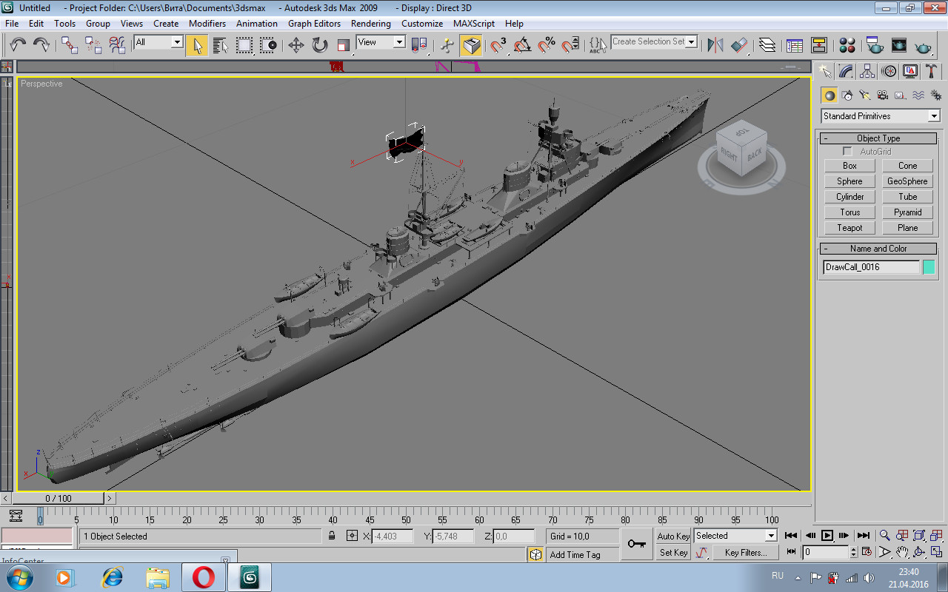Open the Material Editor
948x592 pixels.
click(x=847, y=45)
